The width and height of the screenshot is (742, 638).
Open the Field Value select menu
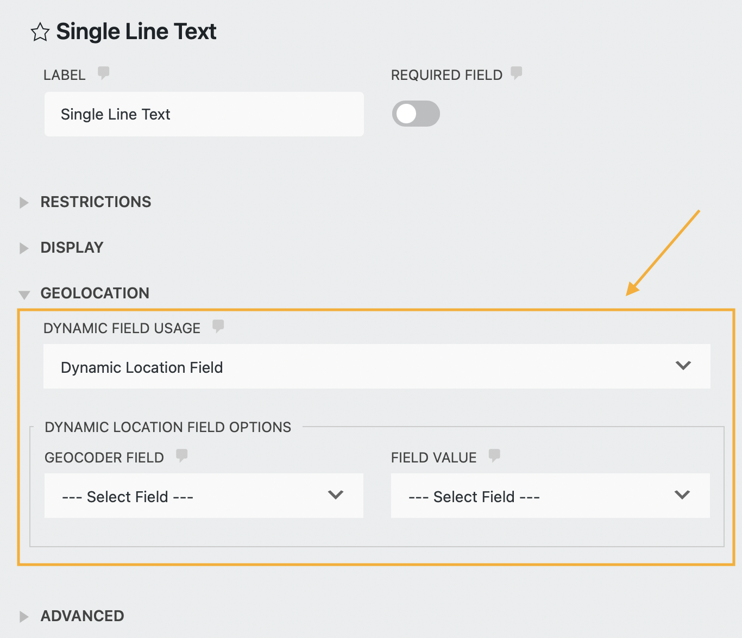point(550,496)
